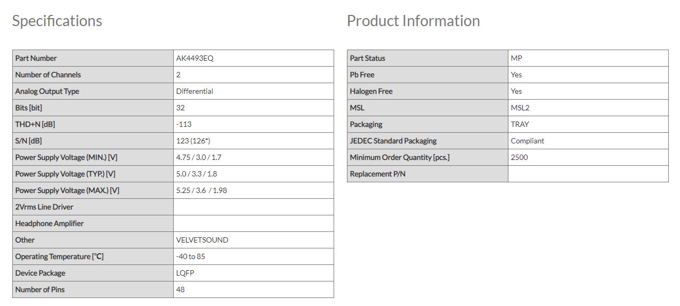Select the 2500 minimum order quantity value
680x306 pixels.
point(519,157)
